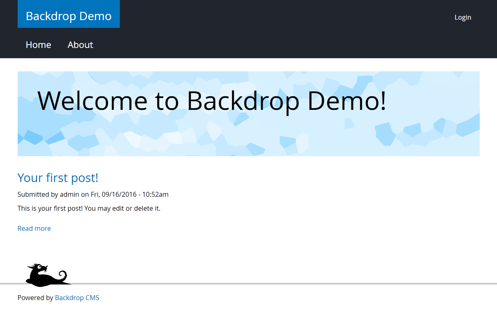This screenshot has height=314, width=497.
Task: Click the Welcome to Backdrop Demo banner
Action: click(x=249, y=114)
